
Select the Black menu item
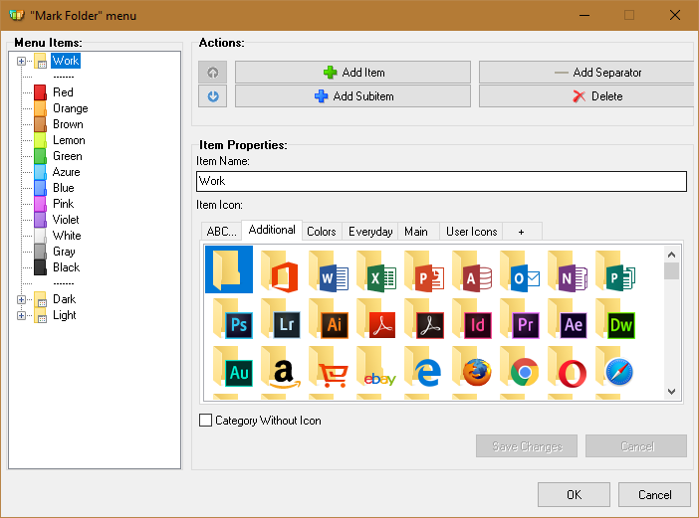[67, 267]
